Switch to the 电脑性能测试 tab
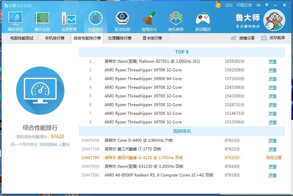This screenshot has width=293, height=196. [x=22, y=38]
